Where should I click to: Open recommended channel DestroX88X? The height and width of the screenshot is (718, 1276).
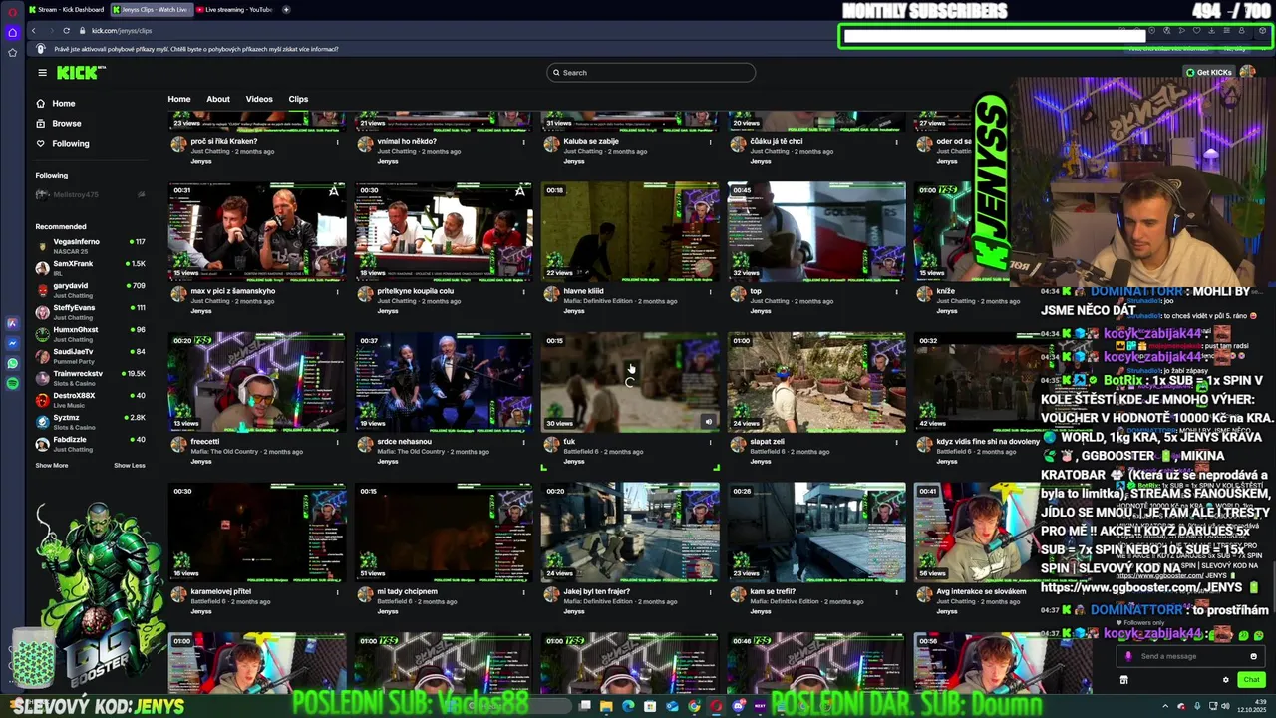pyautogui.click(x=91, y=399)
